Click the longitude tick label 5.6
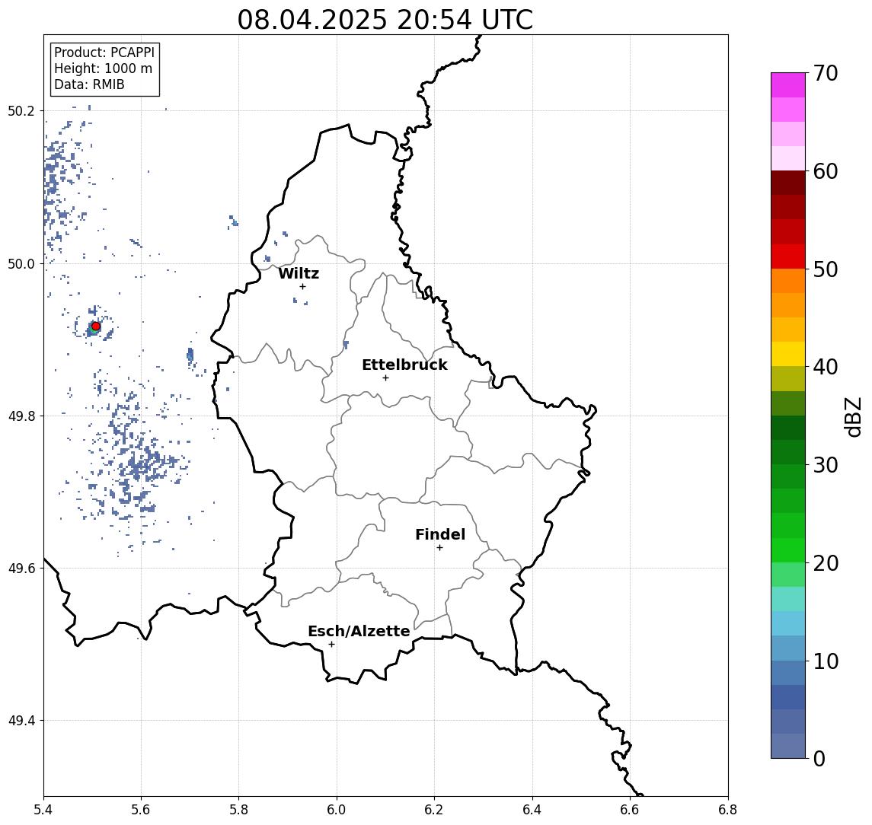The width and height of the screenshot is (872, 825). (141, 810)
